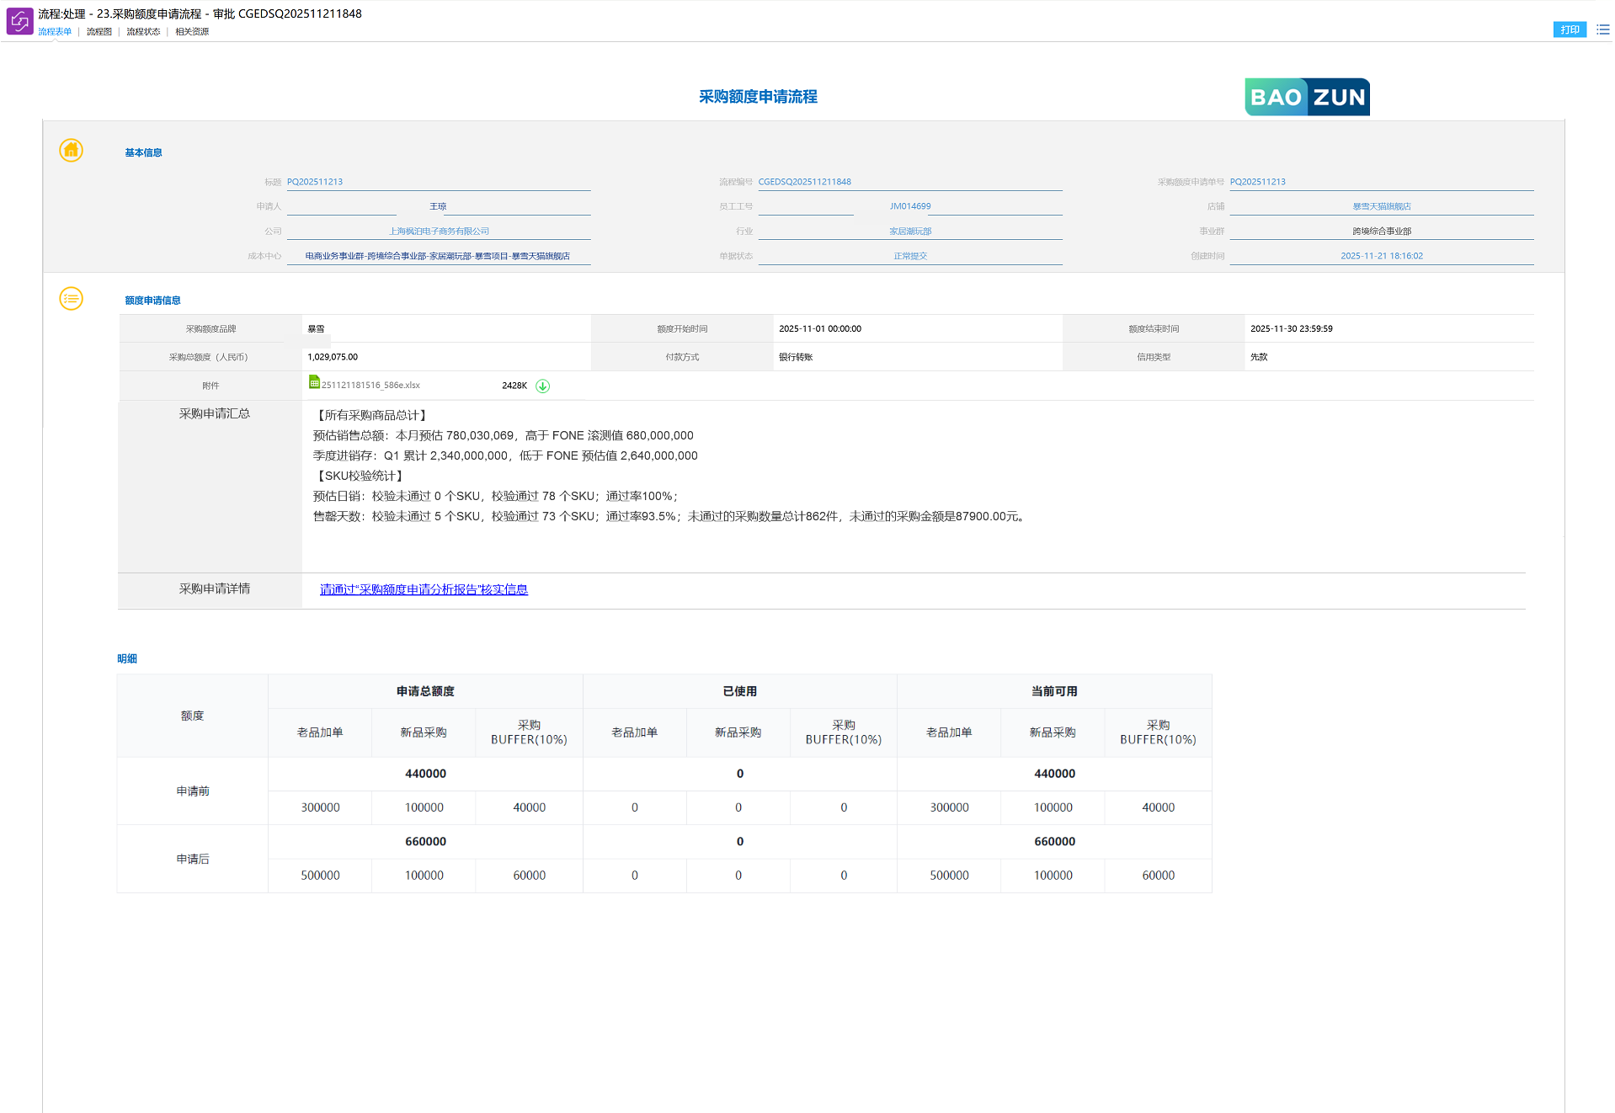The width and height of the screenshot is (1615, 1113).
Task: Switch to the 流程状态 tab
Action: pos(143,32)
